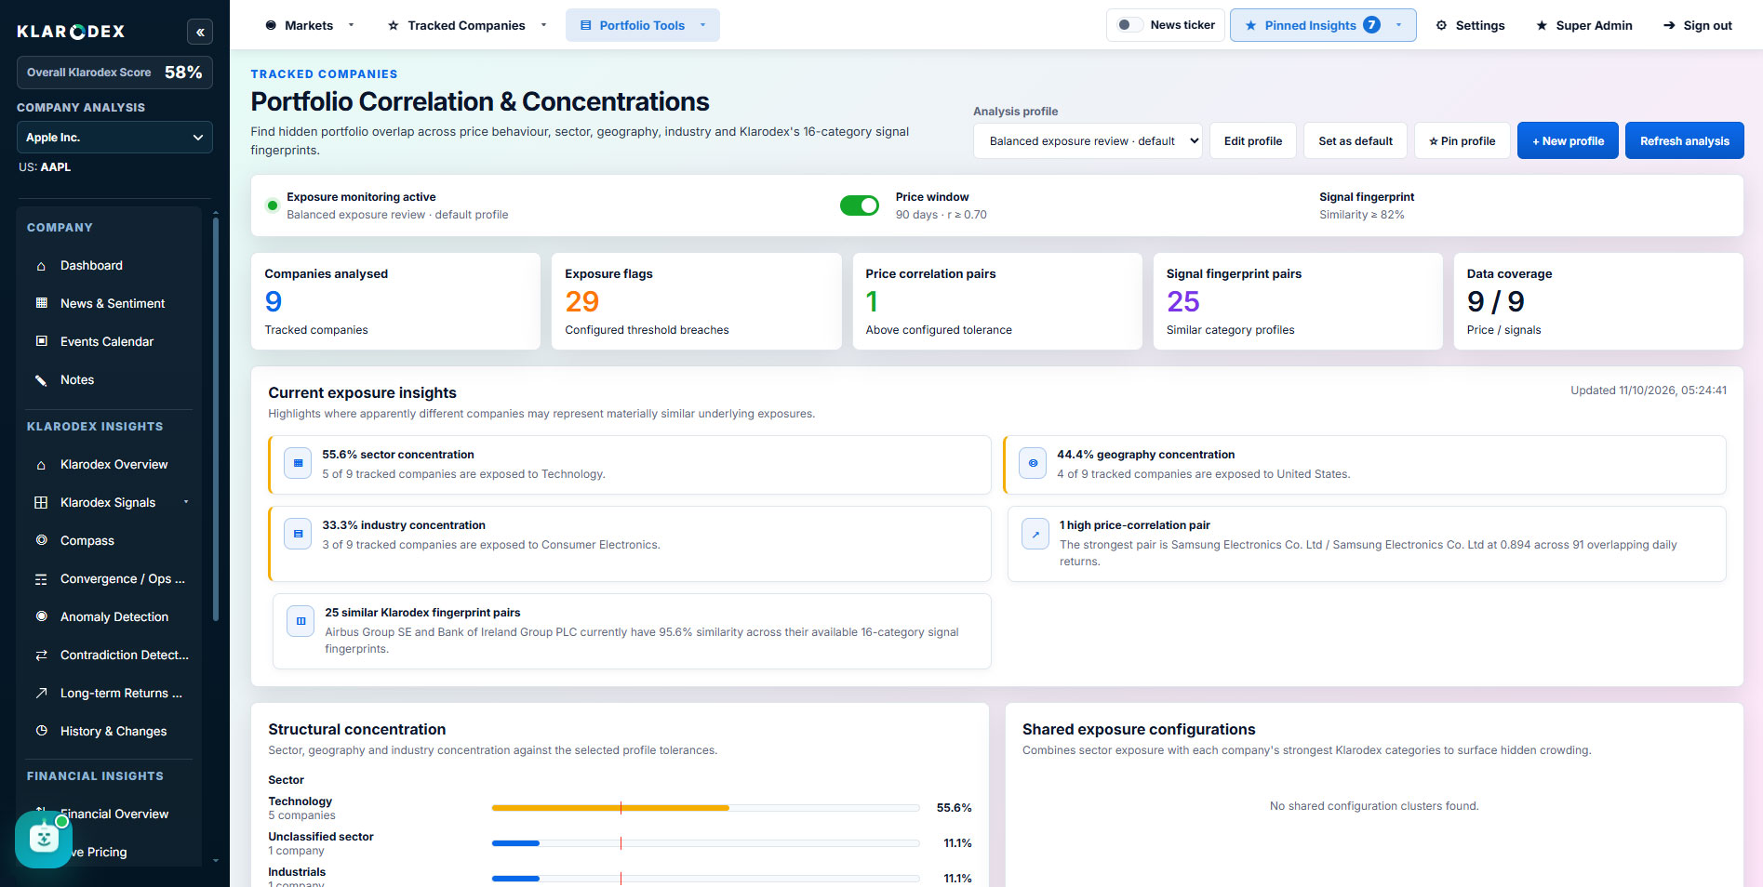Image resolution: width=1763 pixels, height=887 pixels.
Task: Click the Set as default button
Action: click(1355, 141)
